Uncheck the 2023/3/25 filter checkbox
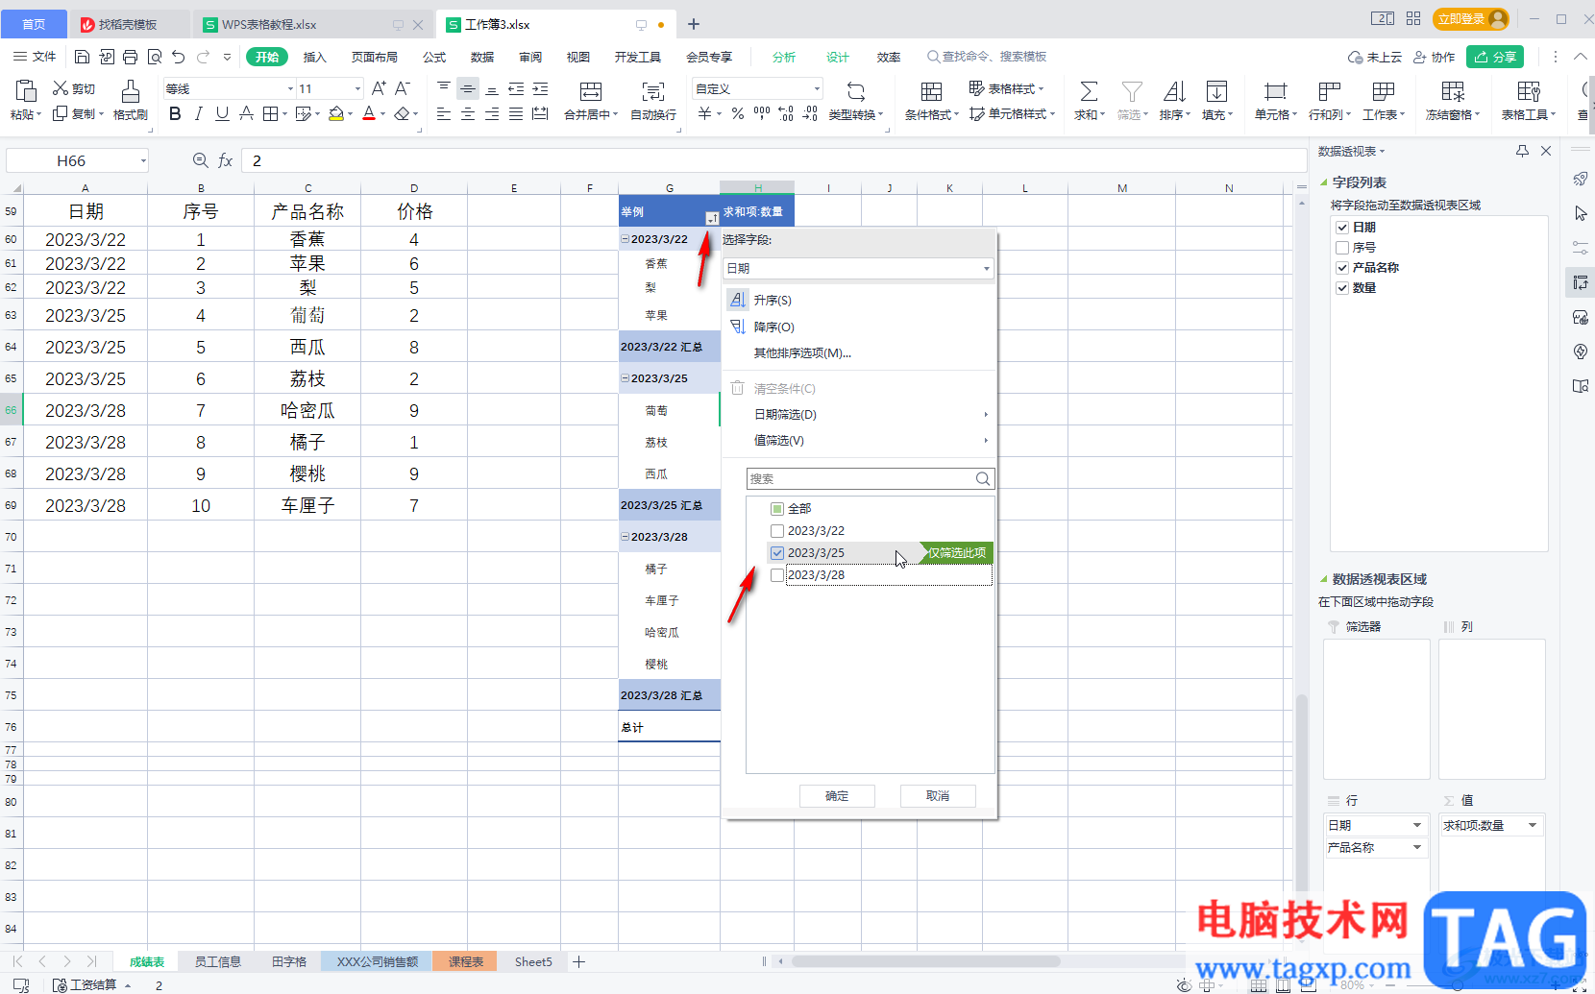Image resolution: width=1595 pixels, height=994 pixels. coord(777,552)
